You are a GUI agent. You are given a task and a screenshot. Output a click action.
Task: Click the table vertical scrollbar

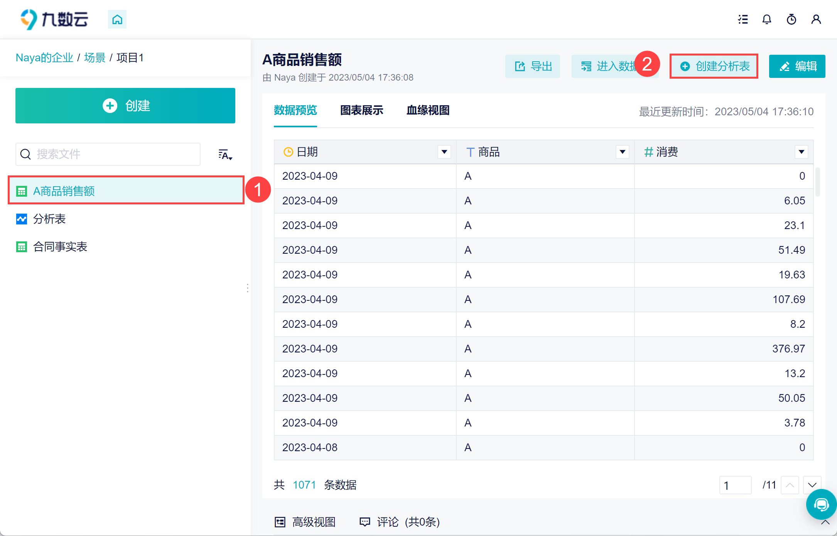pyautogui.click(x=817, y=181)
